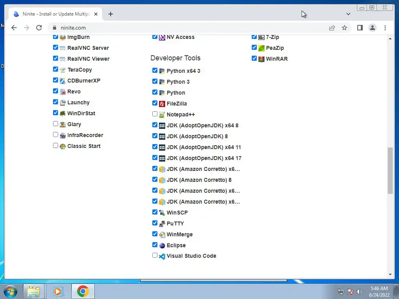Click the Visual Studio Code icon
Screen dimensions: 399x299
point(162,256)
